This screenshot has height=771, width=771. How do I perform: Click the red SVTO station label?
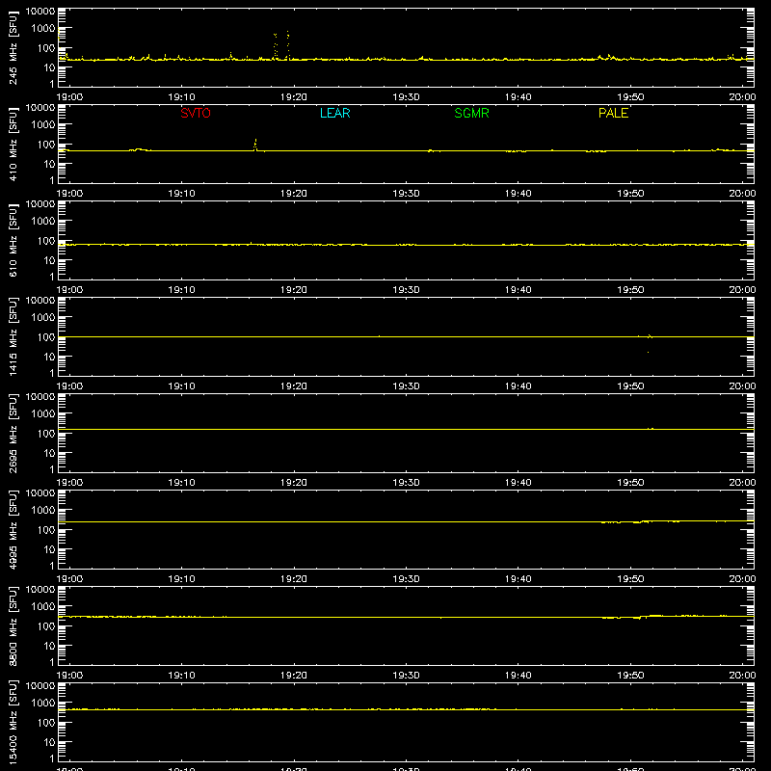pyautogui.click(x=196, y=113)
